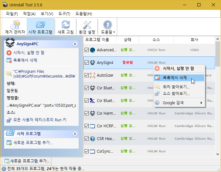
Task: Click bottom bar 새로운 프로그램 추가... button
Action: (x=27, y=161)
